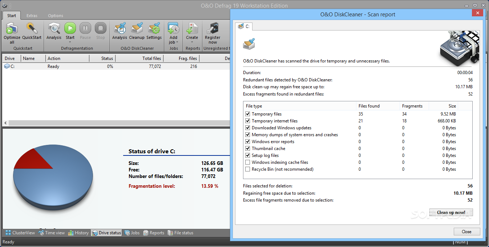Select the Drive status panel
Image resolution: width=489 pixels, height=247 pixels.
106,233
